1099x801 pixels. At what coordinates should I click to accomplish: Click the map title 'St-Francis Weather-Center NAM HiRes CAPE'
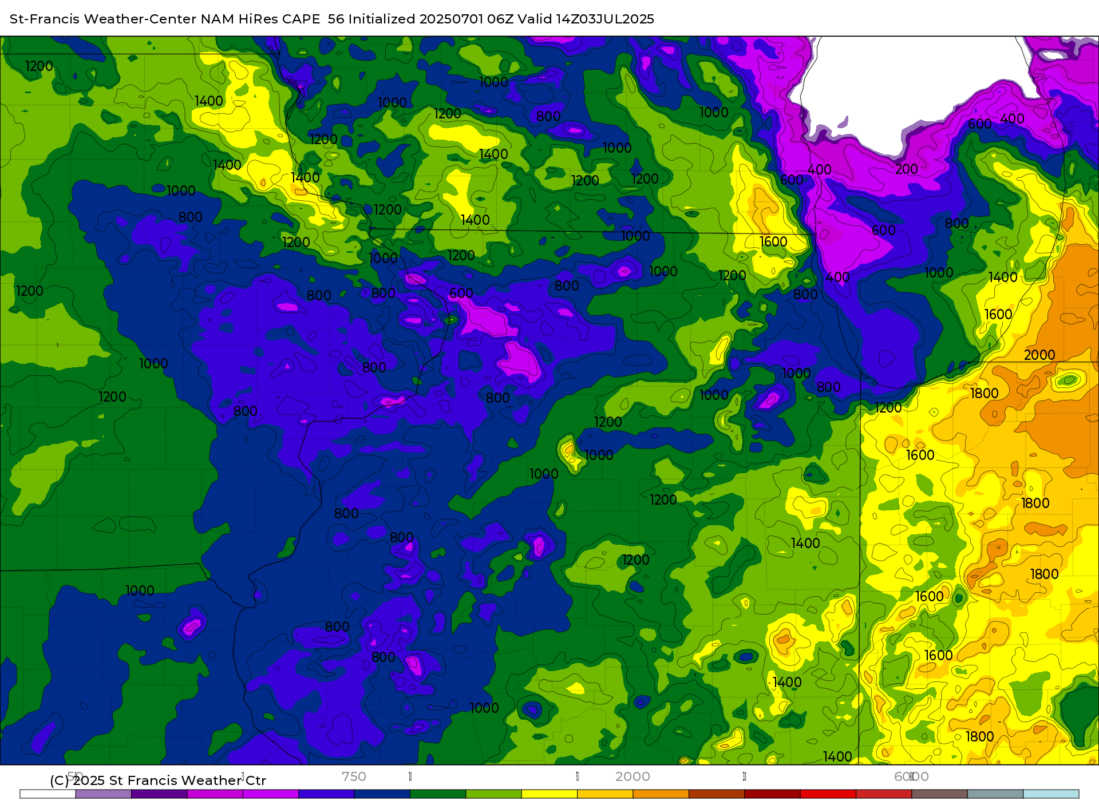point(165,19)
